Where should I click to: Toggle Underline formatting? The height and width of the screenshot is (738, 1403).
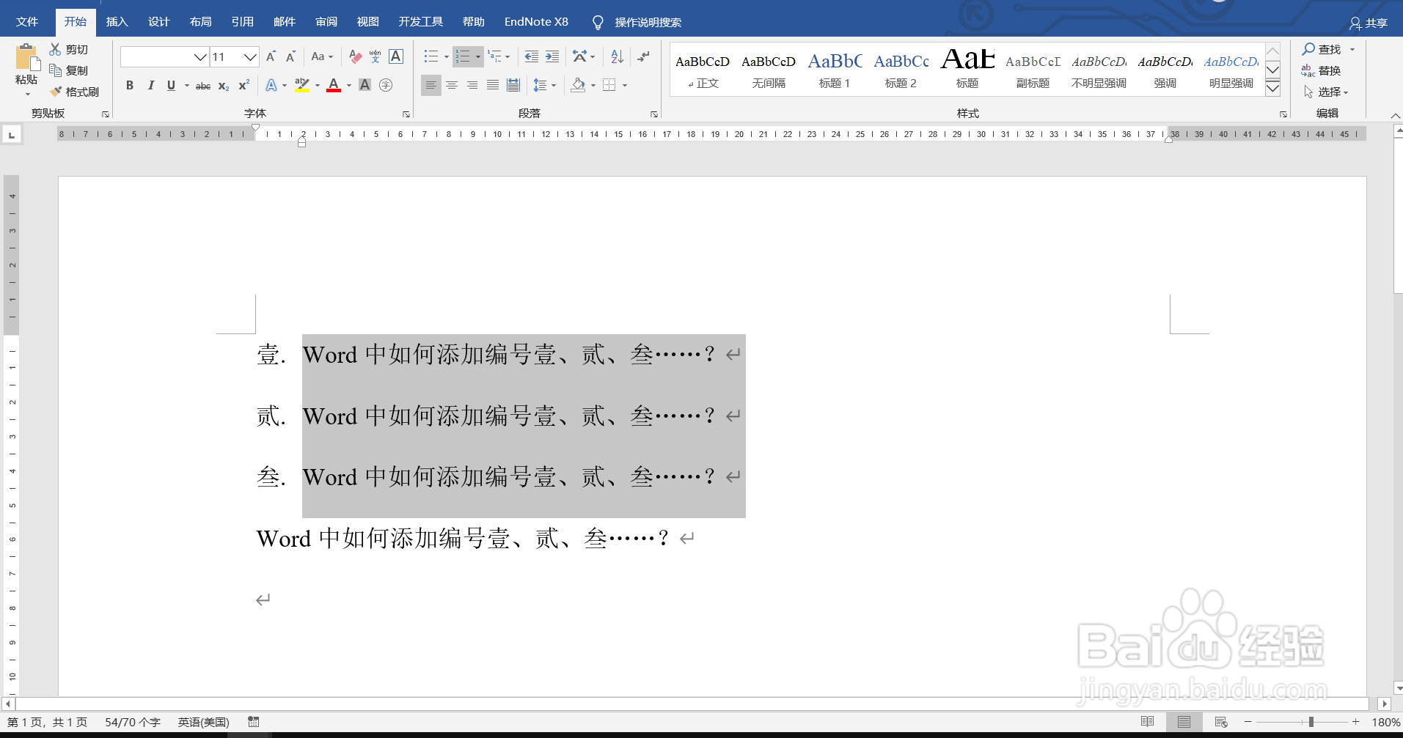tap(171, 85)
